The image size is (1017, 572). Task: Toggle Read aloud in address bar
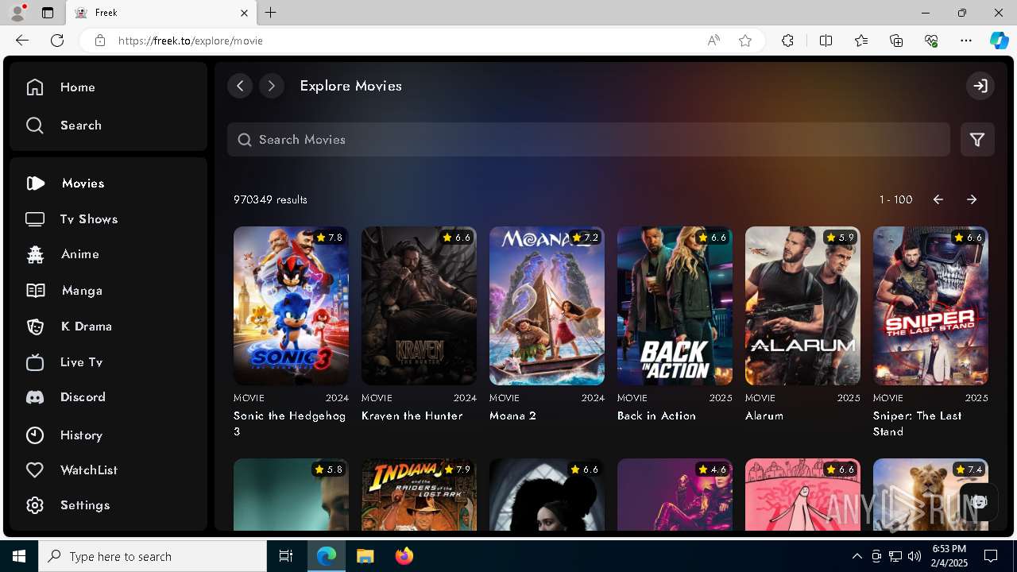pyautogui.click(x=713, y=41)
